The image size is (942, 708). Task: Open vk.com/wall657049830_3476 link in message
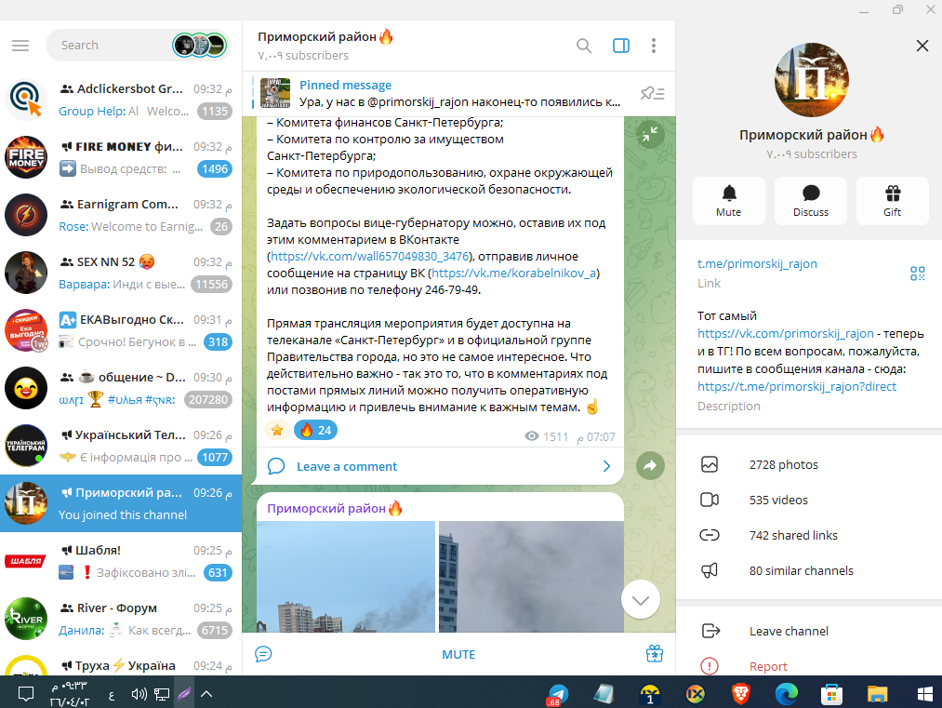click(x=369, y=257)
